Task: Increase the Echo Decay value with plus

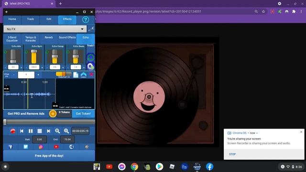Action: coord(63,67)
